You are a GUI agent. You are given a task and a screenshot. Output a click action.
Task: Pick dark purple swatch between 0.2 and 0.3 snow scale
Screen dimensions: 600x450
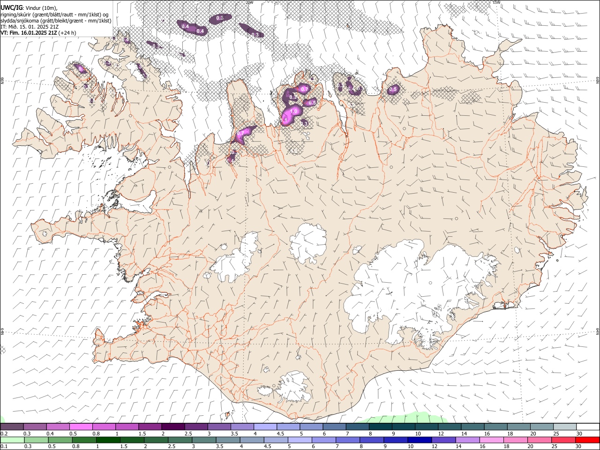coord(12,427)
